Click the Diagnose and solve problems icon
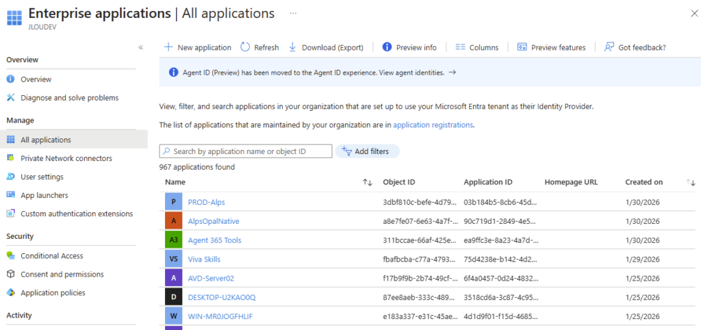Image resolution: width=701 pixels, height=330 pixels. tap(10, 98)
